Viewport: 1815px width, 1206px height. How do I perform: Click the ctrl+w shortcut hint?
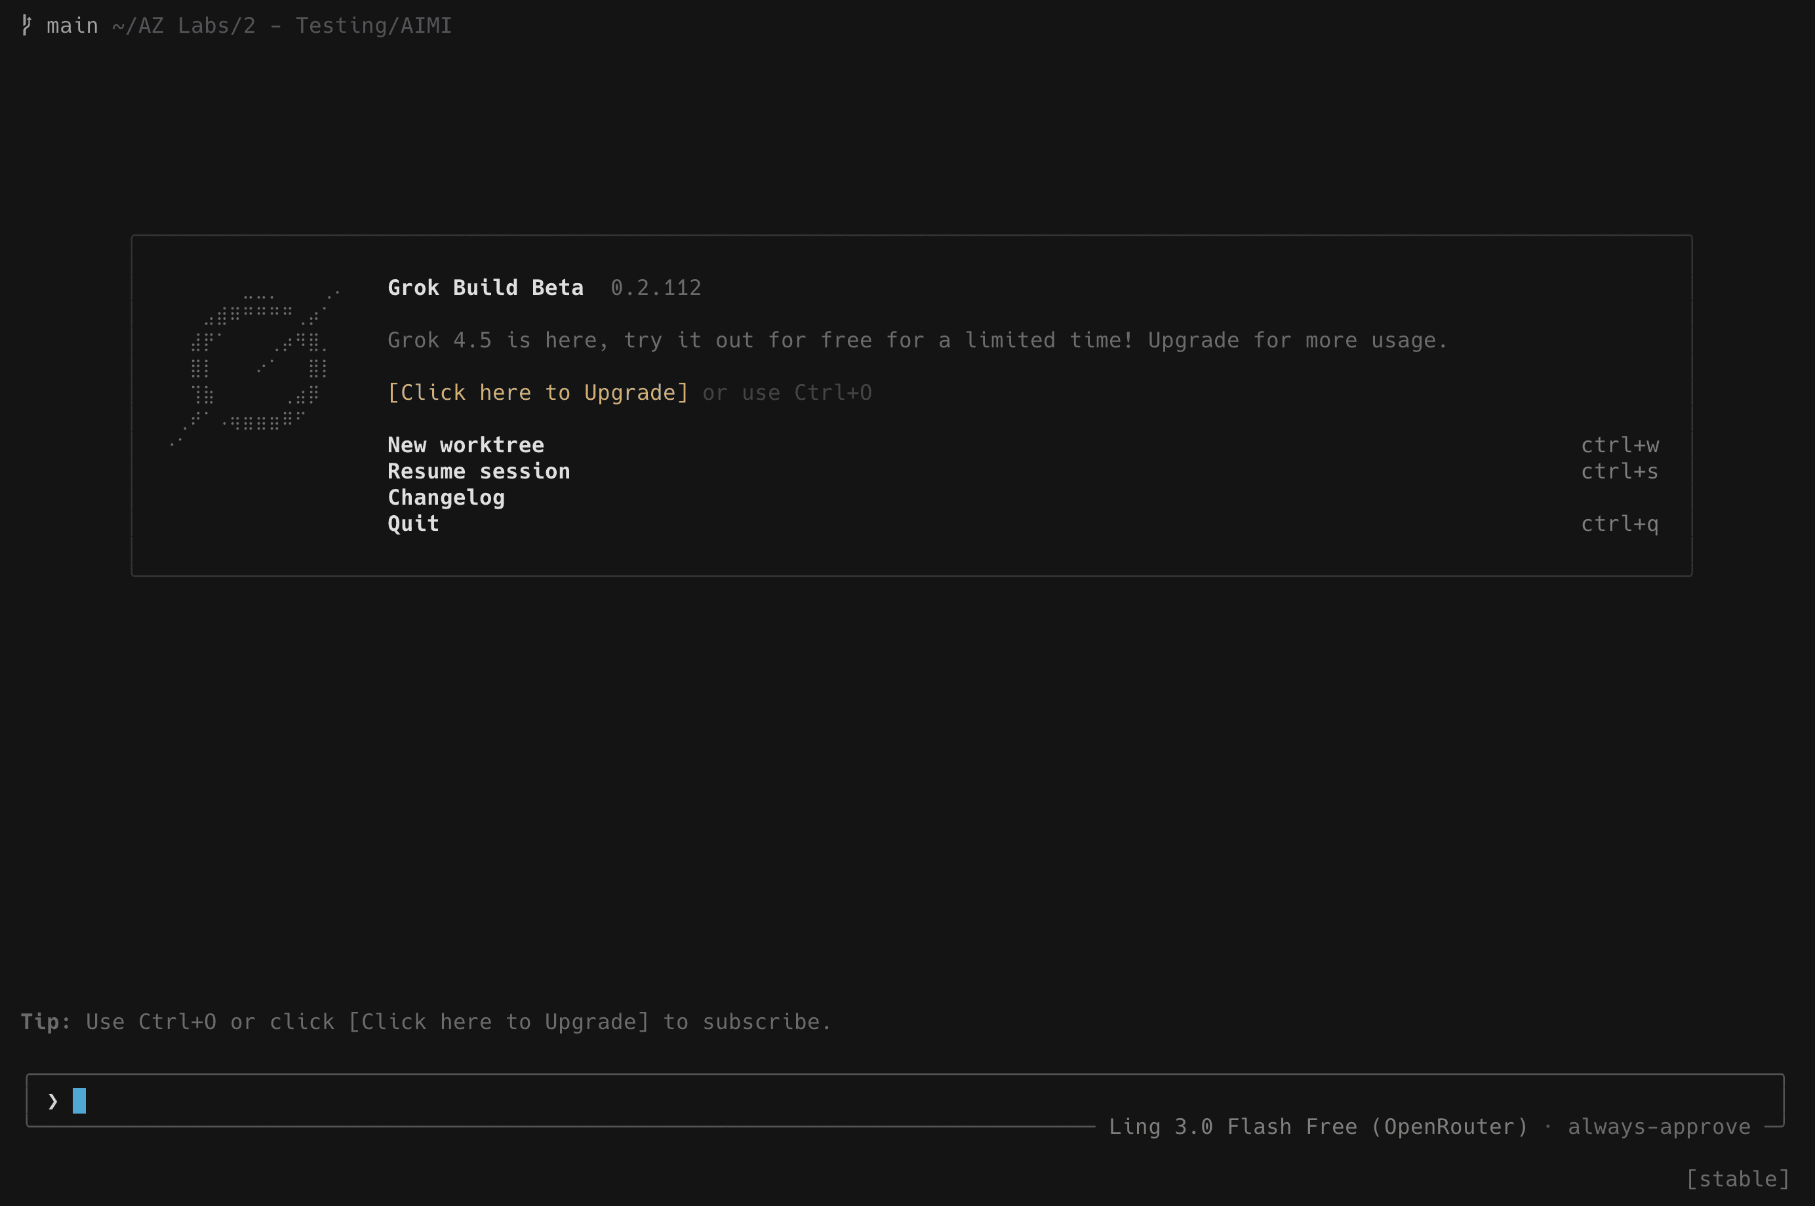pos(1620,445)
